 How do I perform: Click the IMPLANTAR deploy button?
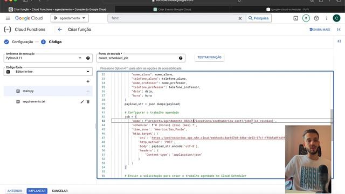(37, 191)
